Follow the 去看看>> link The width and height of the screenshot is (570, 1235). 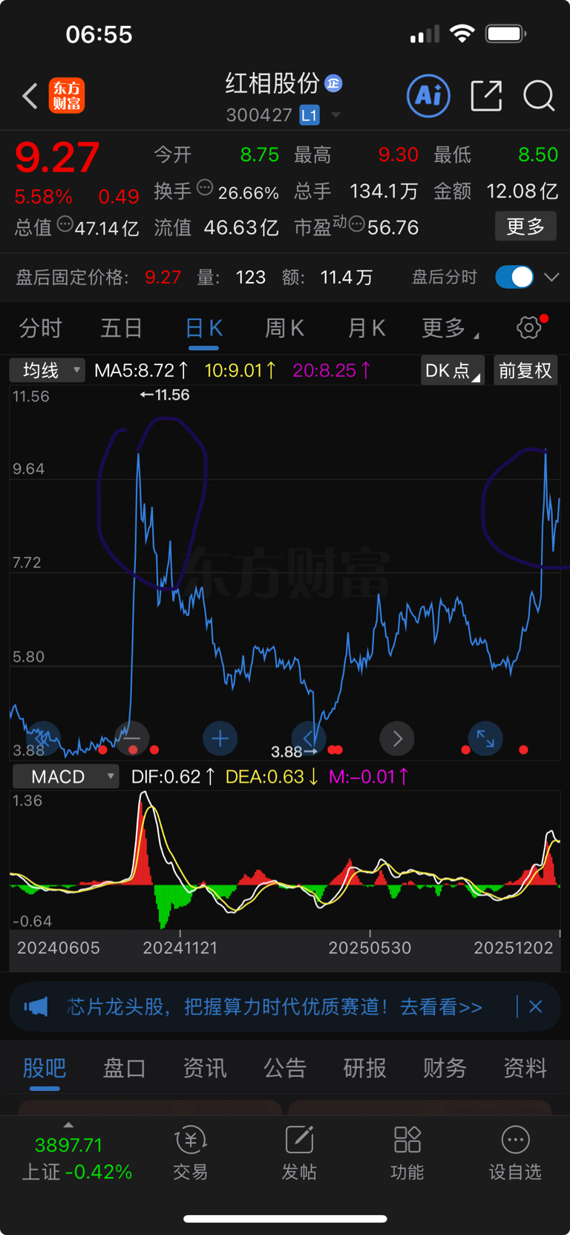[441, 1007]
